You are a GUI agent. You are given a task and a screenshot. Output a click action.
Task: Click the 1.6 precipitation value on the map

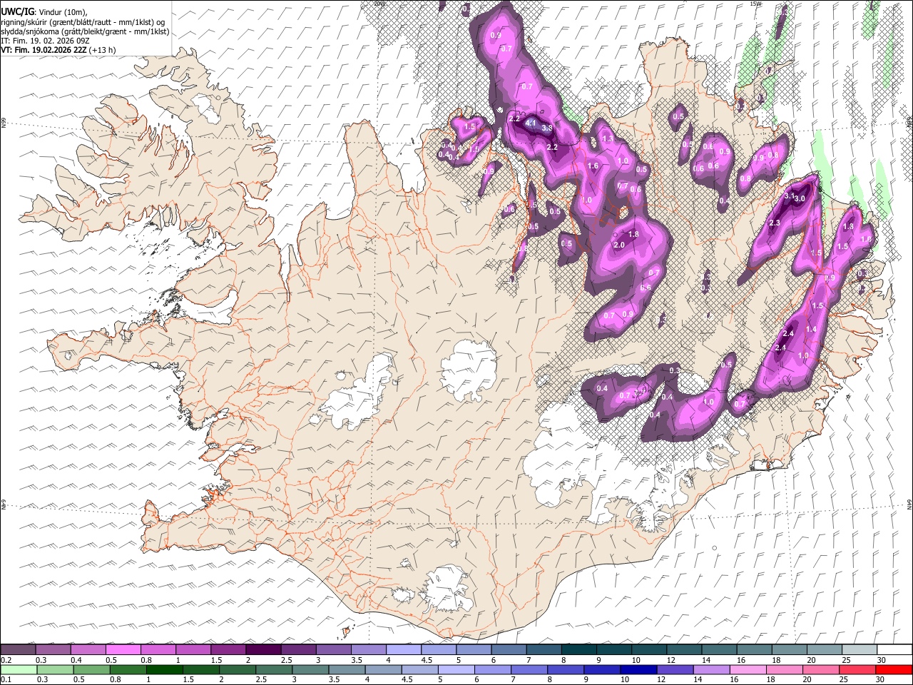pyautogui.click(x=593, y=166)
